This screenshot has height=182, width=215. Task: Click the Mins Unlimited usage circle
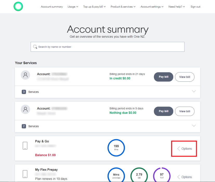pyautogui.click(x=116, y=174)
